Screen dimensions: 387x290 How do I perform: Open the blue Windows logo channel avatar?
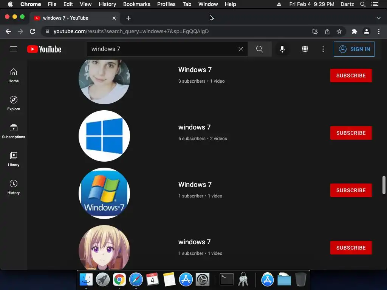[x=104, y=136]
